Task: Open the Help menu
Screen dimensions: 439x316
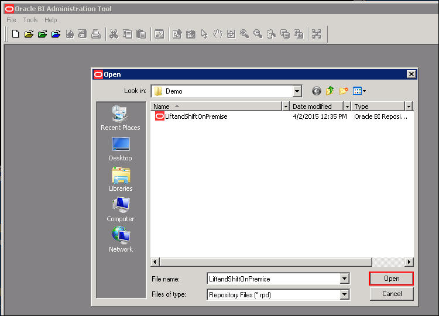Action: point(51,20)
